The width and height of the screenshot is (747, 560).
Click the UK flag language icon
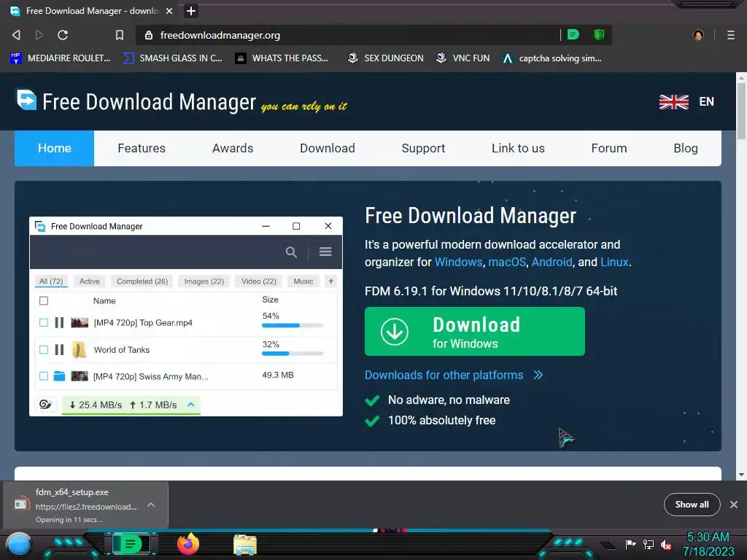(673, 102)
